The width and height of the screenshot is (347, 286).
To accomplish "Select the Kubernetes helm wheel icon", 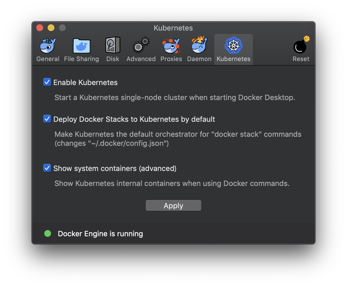I will tap(234, 45).
